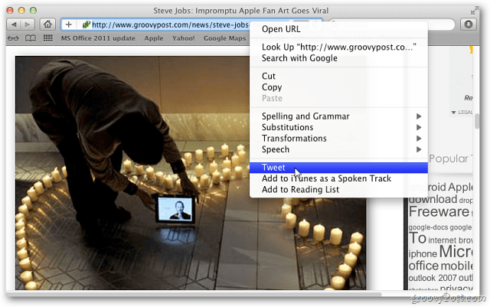Choose Look Up groovypost URL entry
The width and height of the screenshot is (490, 307).
click(x=338, y=47)
